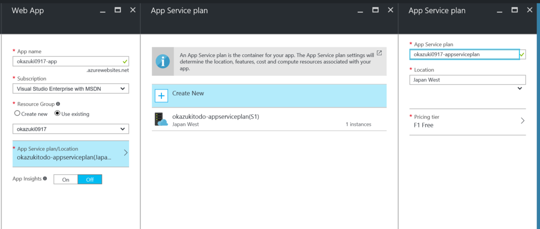Turn App Insights Off
The width and height of the screenshot is (540, 229).
[x=90, y=180]
